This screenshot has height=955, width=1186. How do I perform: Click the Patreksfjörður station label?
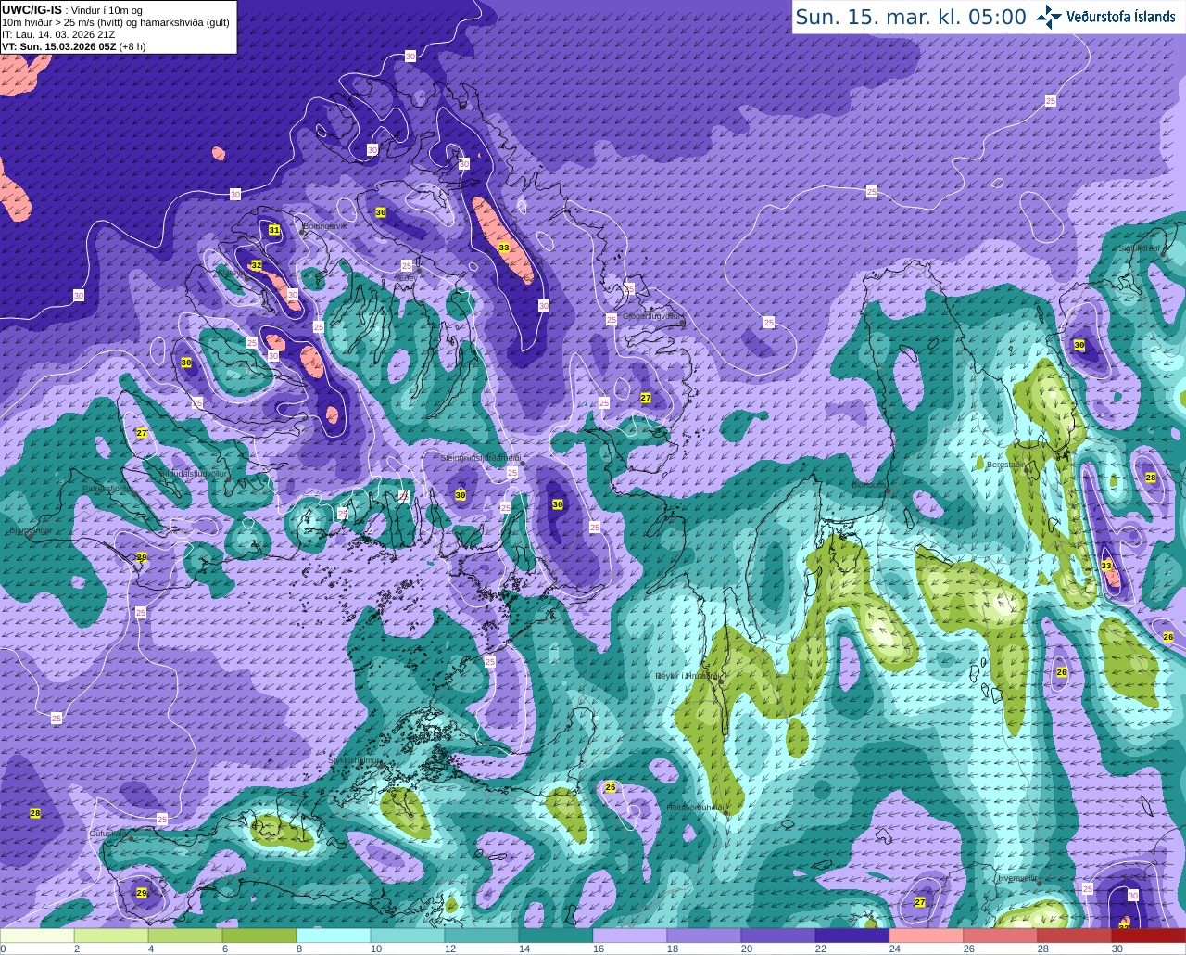pyautogui.click(x=107, y=489)
